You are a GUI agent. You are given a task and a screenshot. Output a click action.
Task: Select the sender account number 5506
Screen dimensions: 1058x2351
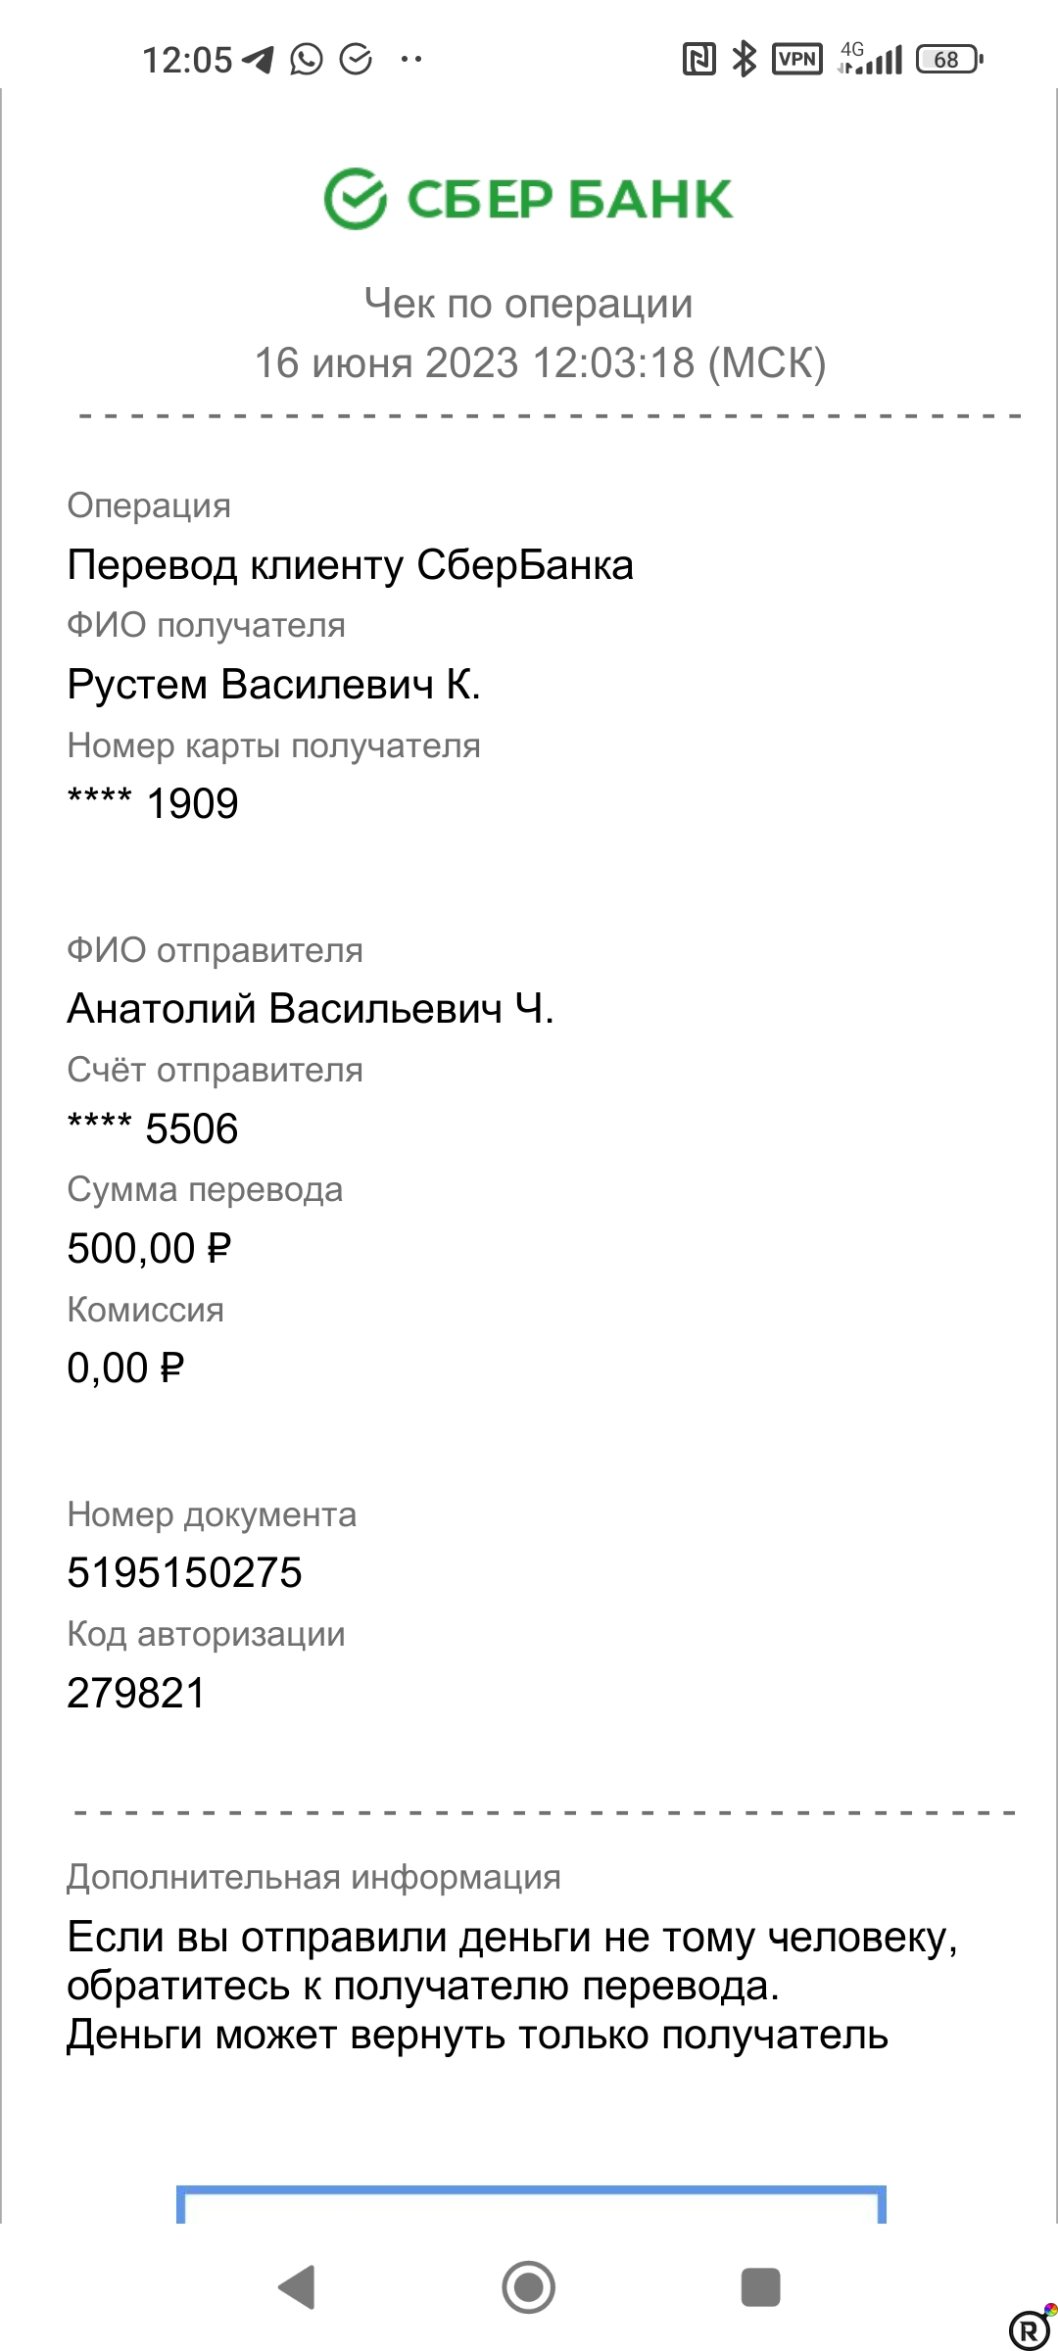pyautogui.click(x=152, y=1127)
